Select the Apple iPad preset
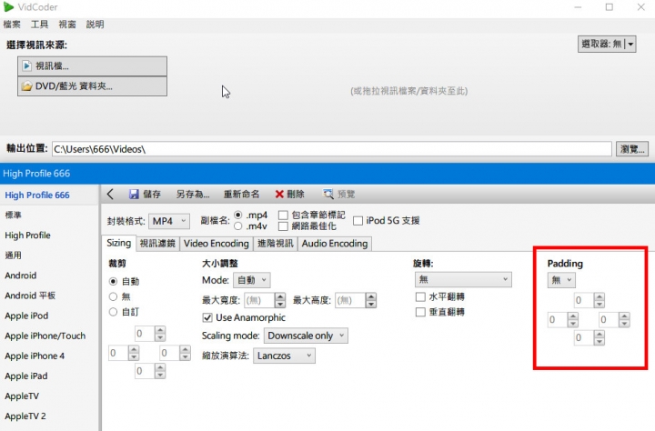The width and height of the screenshot is (655, 431). (x=50, y=376)
